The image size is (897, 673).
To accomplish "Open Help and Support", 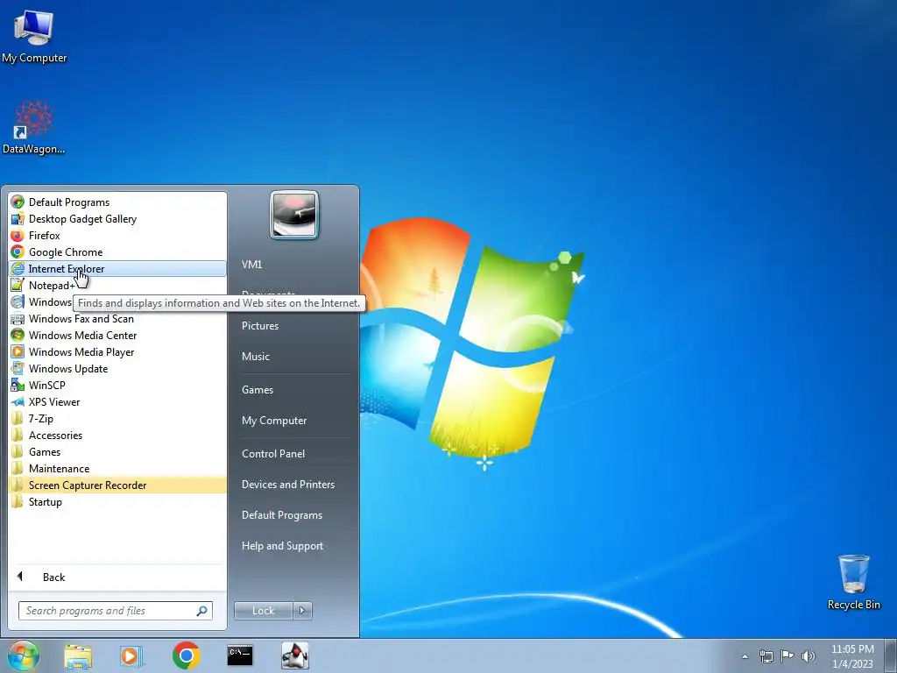I will [x=282, y=546].
